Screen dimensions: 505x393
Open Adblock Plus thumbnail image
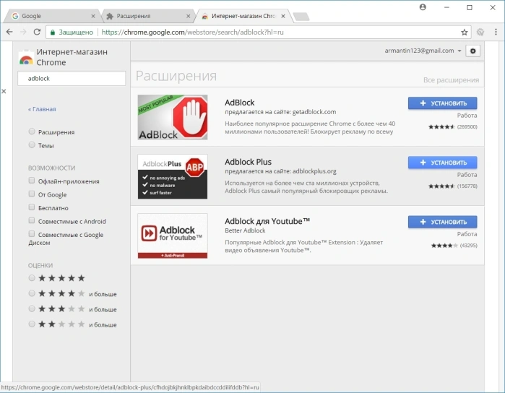pos(173,176)
